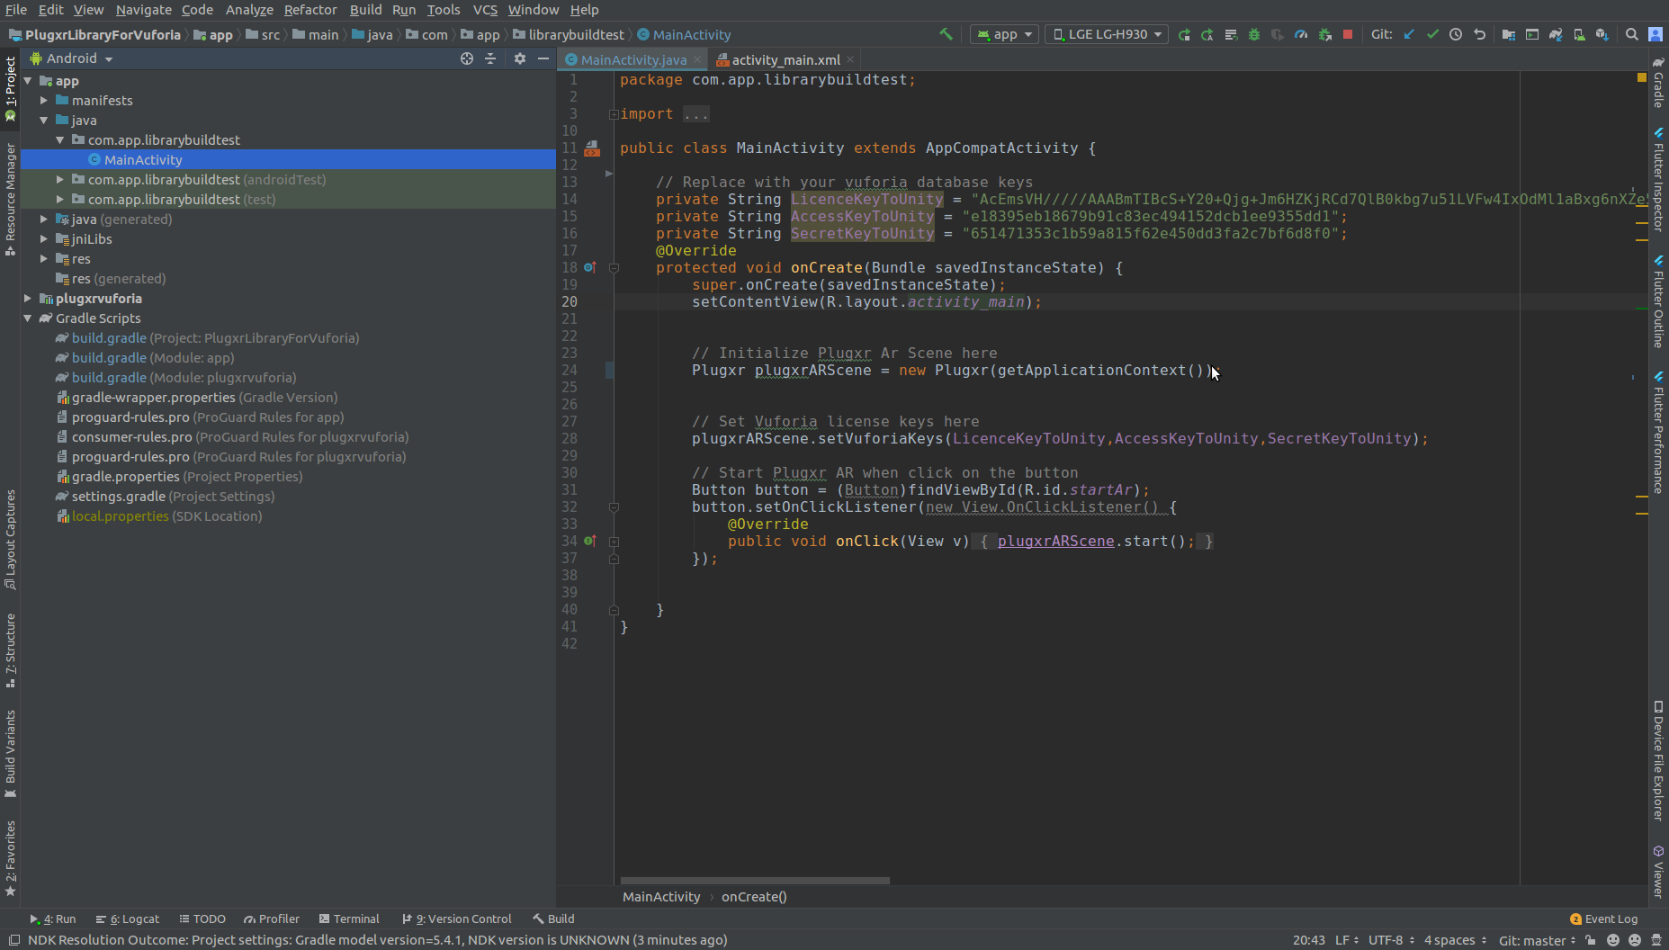Click the override gutter icon on line 18

[x=590, y=268]
